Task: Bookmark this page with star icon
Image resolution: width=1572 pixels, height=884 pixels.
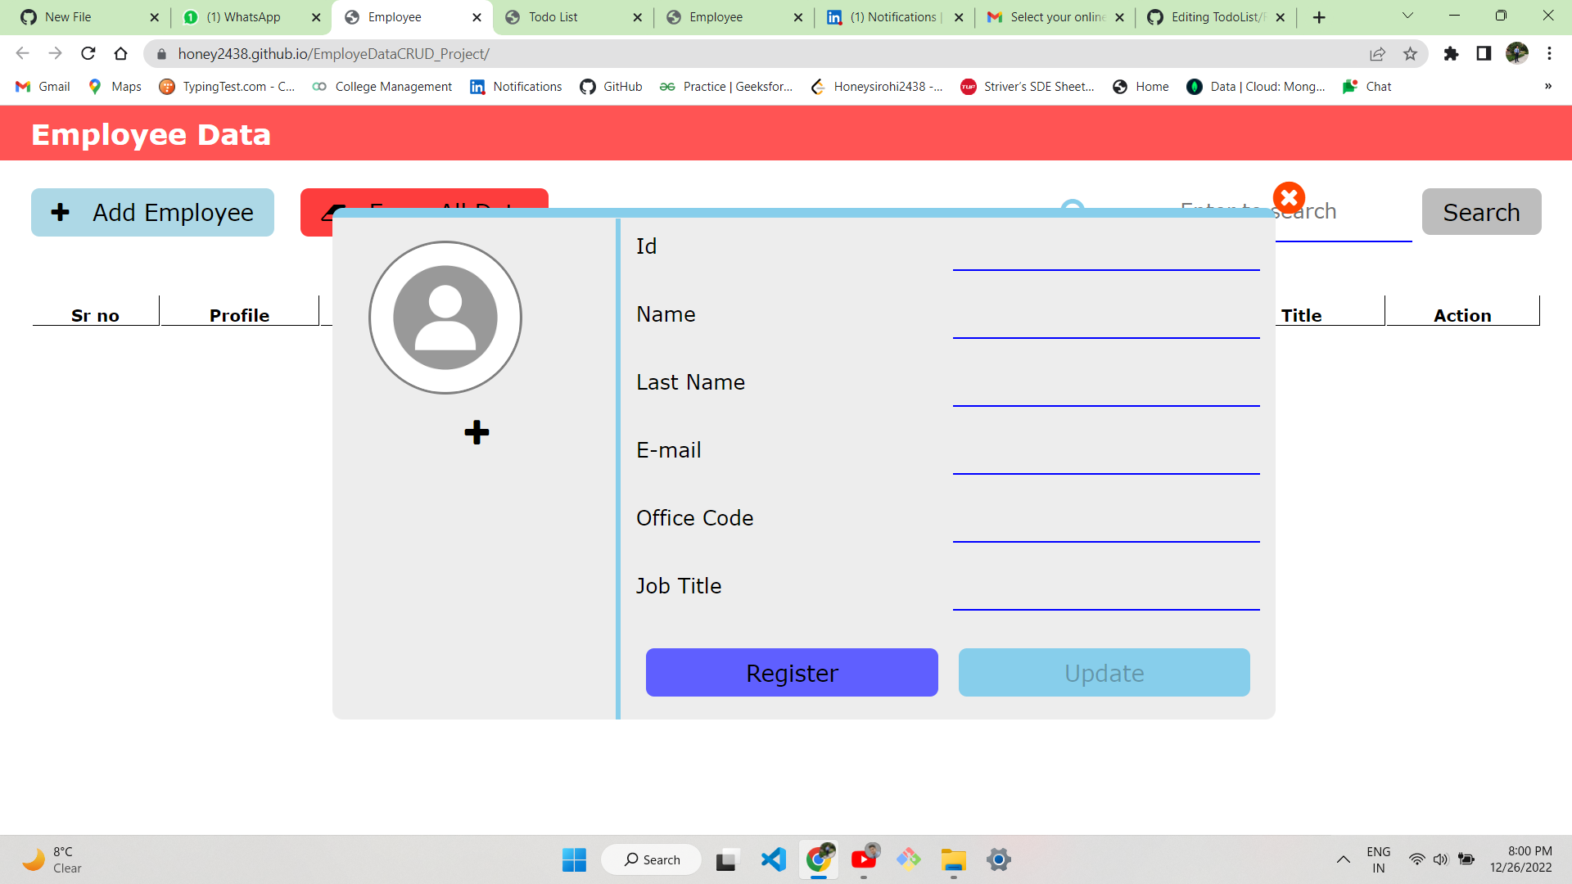Action: [1410, 54]
